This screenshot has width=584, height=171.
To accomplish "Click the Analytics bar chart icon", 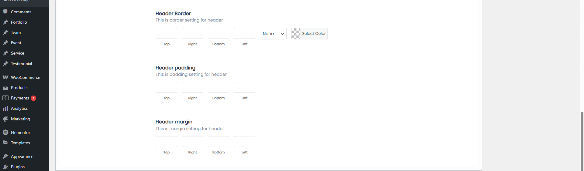I will pyautogui.click(x=5, y=108).
